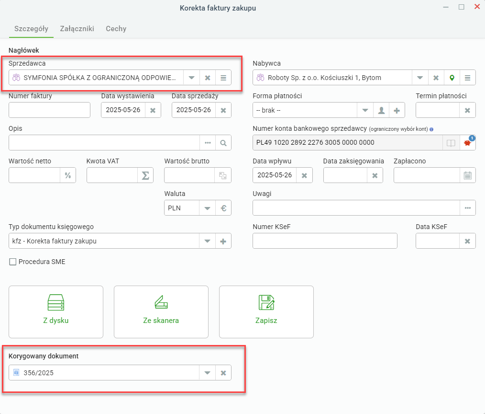Click the info icon near ograniczony wybór kont

pos(431,129)
